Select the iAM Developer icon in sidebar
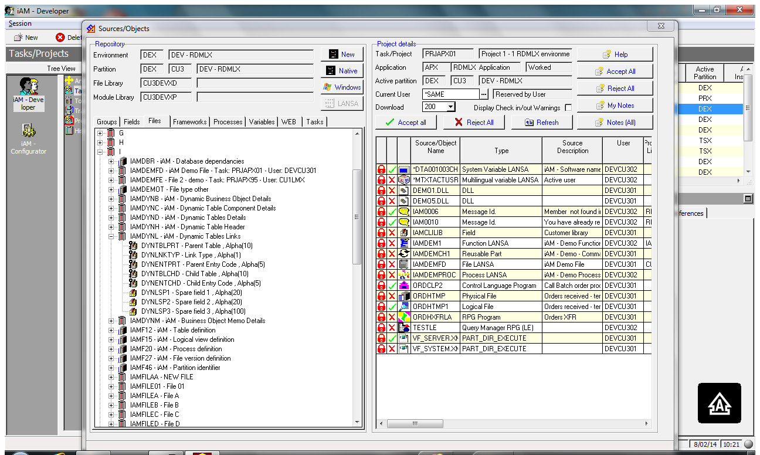760x455 pixels. [x=28, y=94]
